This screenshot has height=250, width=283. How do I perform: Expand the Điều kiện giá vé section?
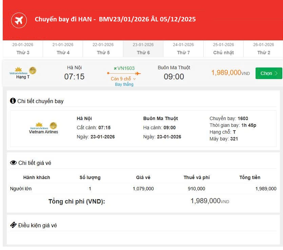37,225
